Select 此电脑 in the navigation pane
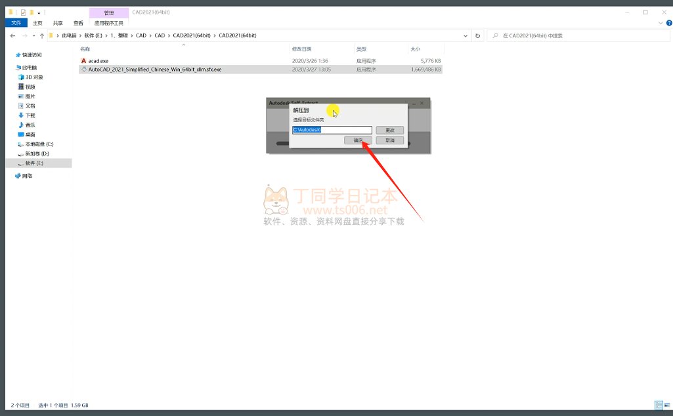 pos(29,68)
